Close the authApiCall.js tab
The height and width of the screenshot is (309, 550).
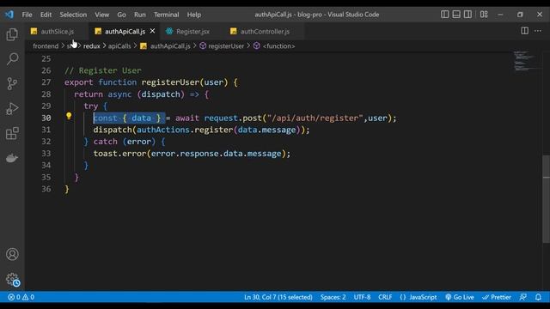(153, 31)
